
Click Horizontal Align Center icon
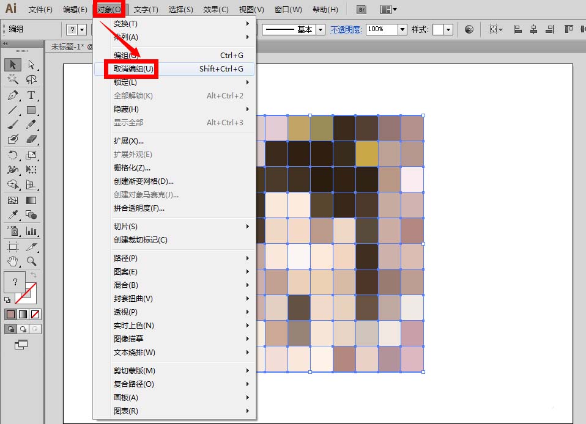tap(533, 29)
